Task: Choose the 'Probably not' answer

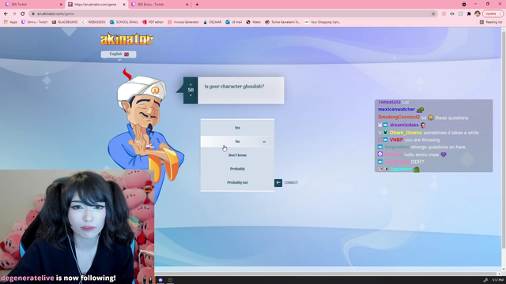Action: pos(237,182)
